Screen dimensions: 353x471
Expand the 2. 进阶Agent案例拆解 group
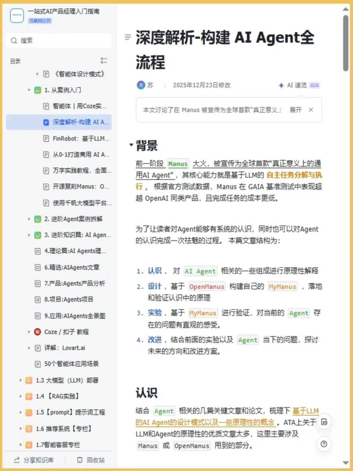(29, 219)
